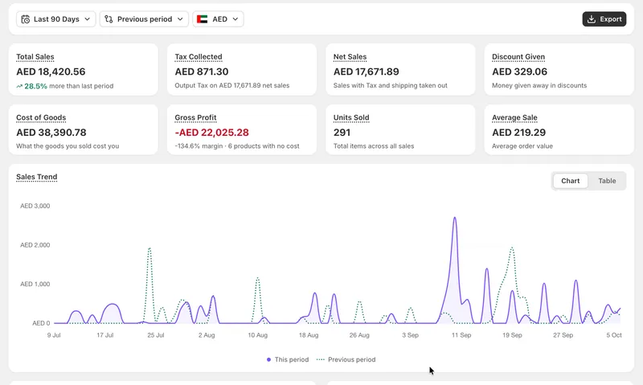
Task: Click the 11 Sep date axis label
Action: [x=461, y=335]
